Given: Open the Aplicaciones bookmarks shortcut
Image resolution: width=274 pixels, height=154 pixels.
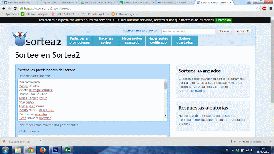Looking at the screenshot, I should (x=10, y=14).
